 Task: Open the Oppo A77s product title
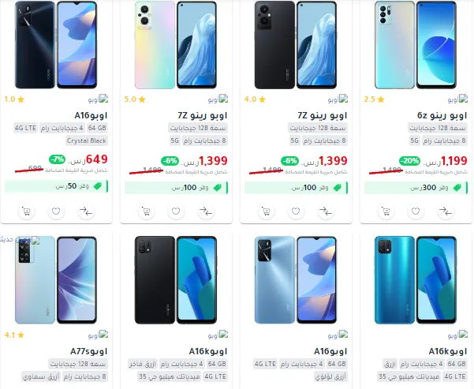(x=89, y=351)
